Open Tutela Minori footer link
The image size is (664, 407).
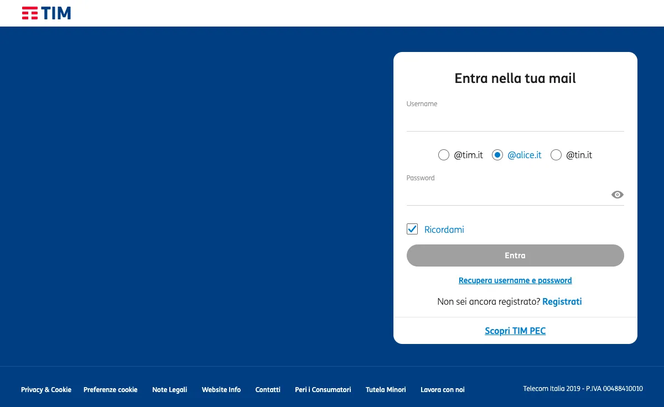tap(386, 390)
